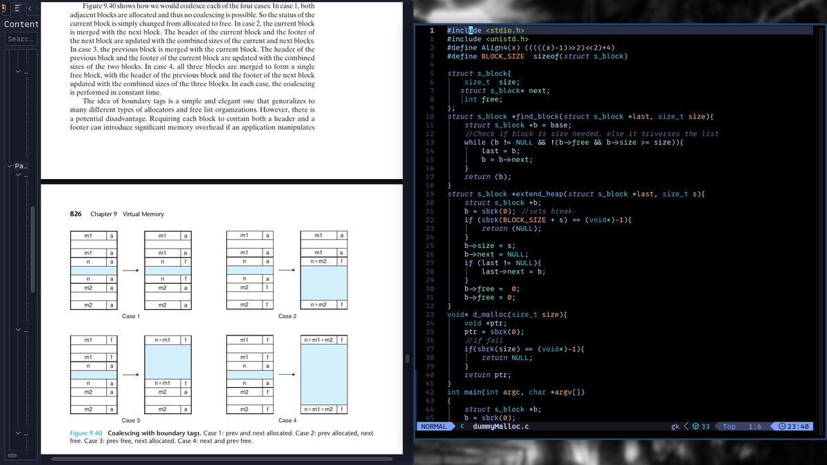Image resolution: width=827 pixels, height=465 pixels.
Task: Click 'struct s_block *b = base;' line
Action: 518,125
